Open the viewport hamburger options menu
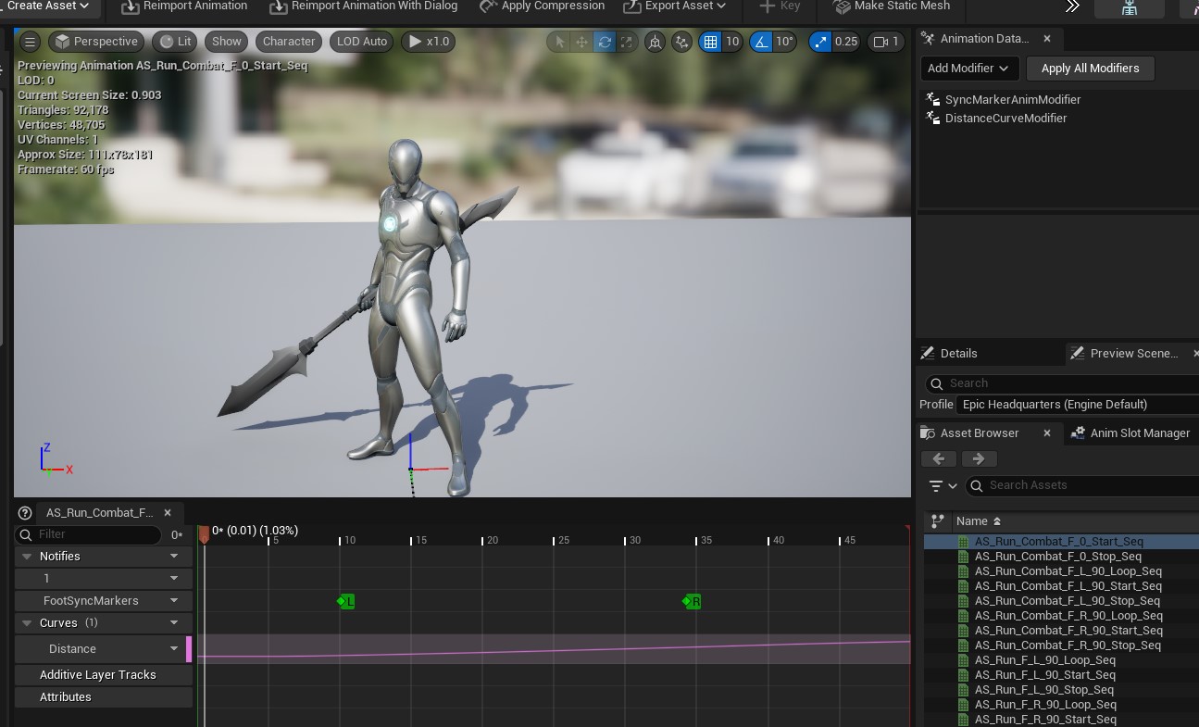This screenshot has width=1199, height=727. tap(31, 42)
